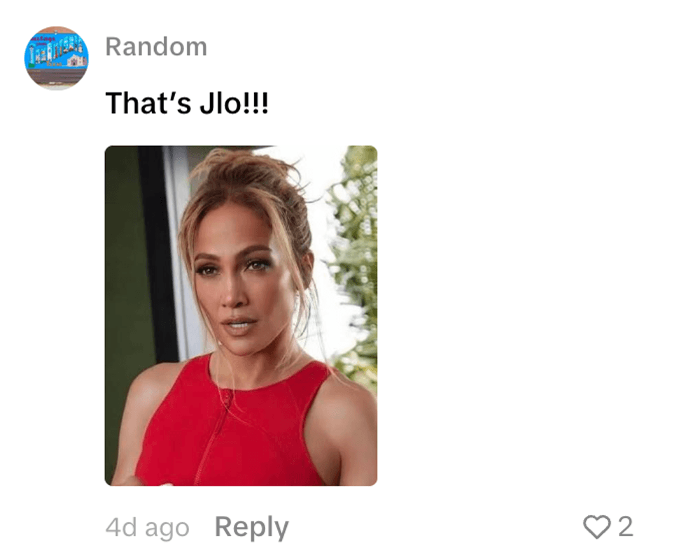This screenshot has width=686, height=555.
Task: View the commenter's postcard-style avatar
Action: pyautogui.click(x=56, y=58)
